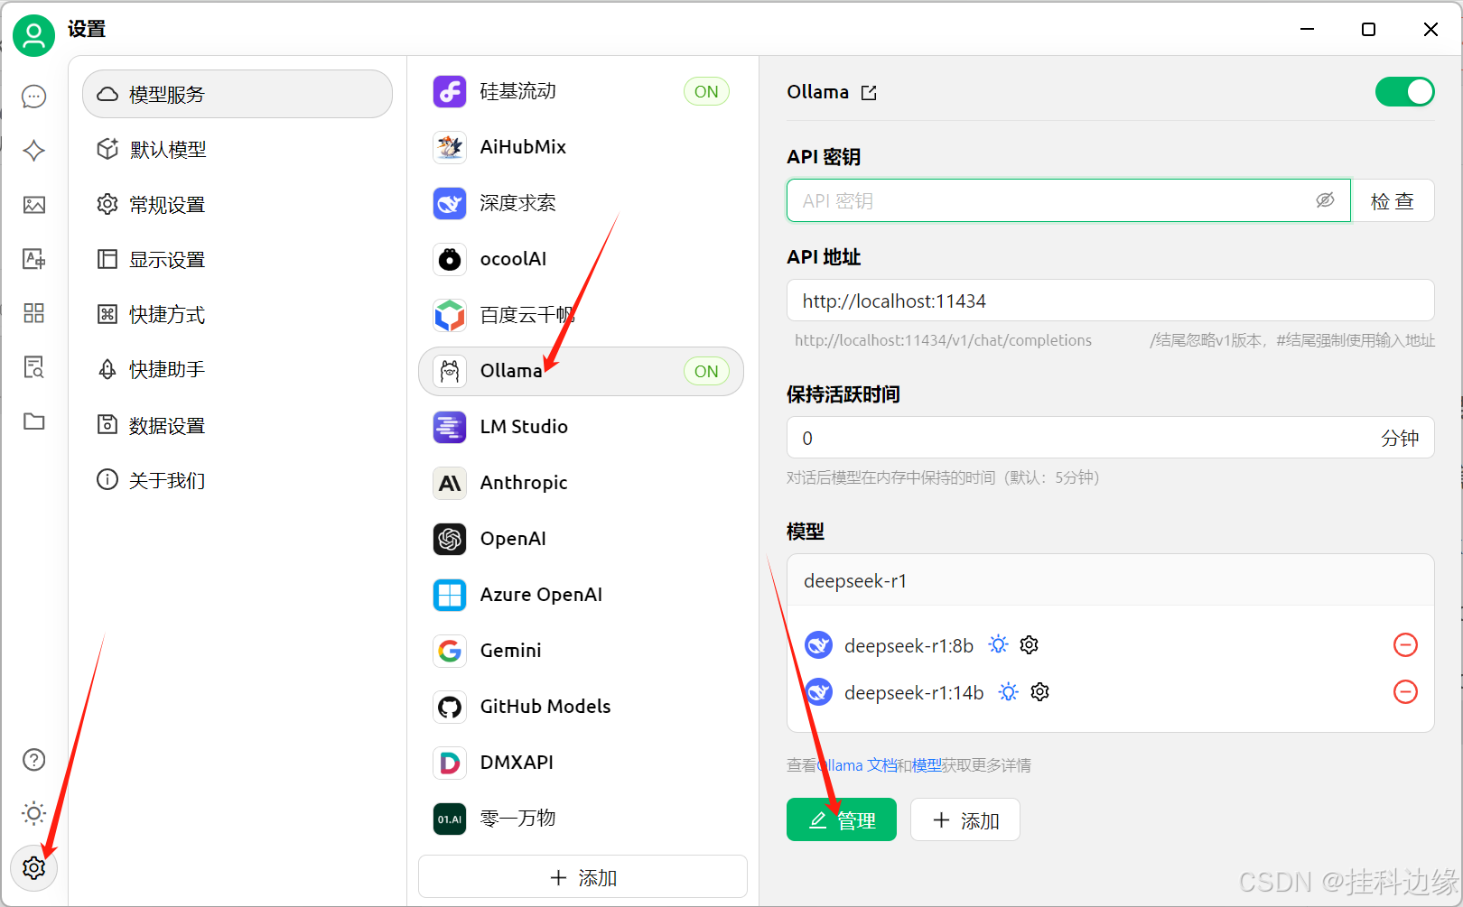Select OpenAI provider

tap(581, 539)
